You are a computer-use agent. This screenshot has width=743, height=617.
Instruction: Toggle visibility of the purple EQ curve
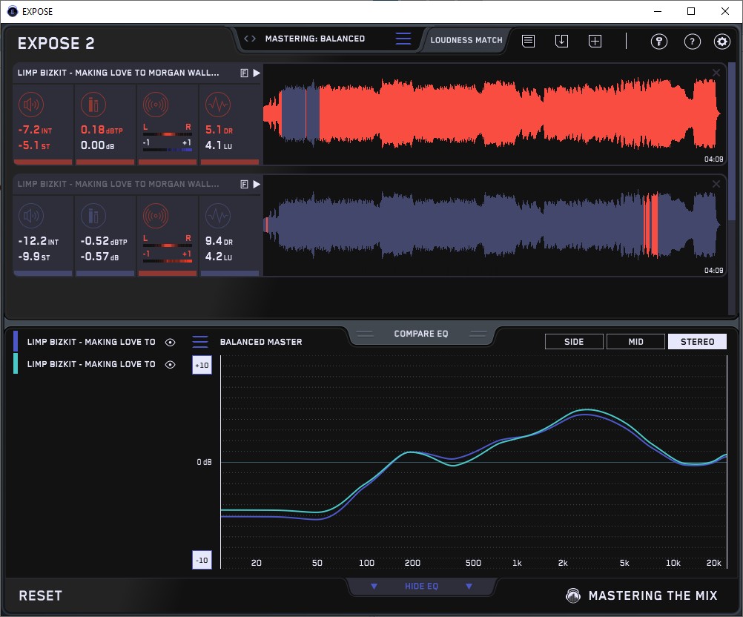click(171, 343)
